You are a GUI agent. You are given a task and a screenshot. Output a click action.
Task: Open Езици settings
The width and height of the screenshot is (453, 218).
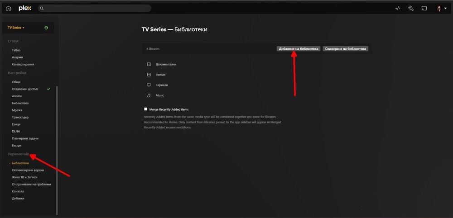tap(16, 124)
